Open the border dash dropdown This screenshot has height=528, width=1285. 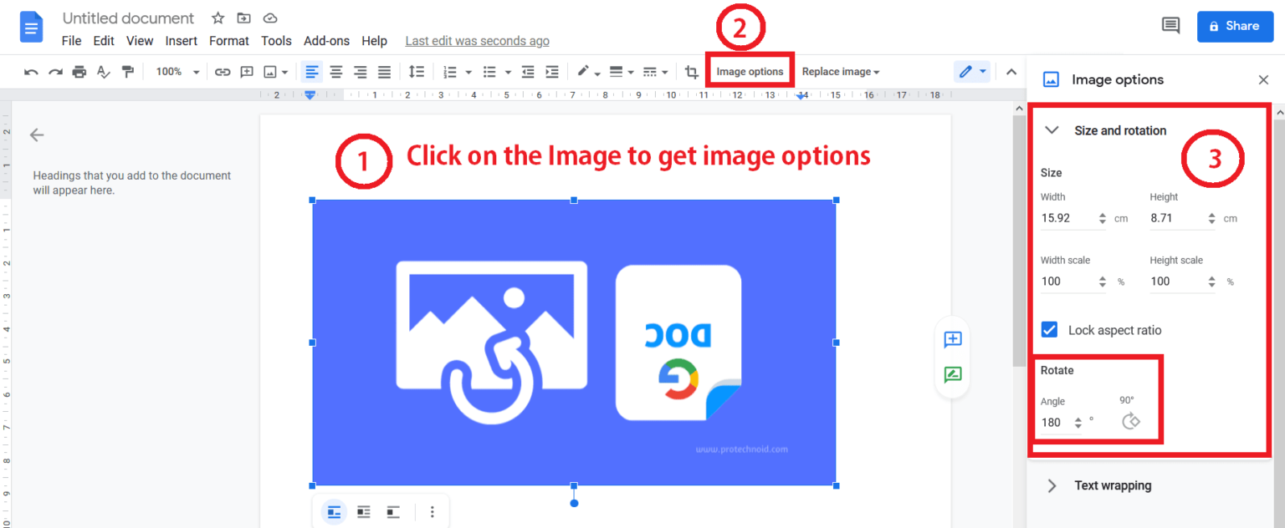(x=654, y=72)
